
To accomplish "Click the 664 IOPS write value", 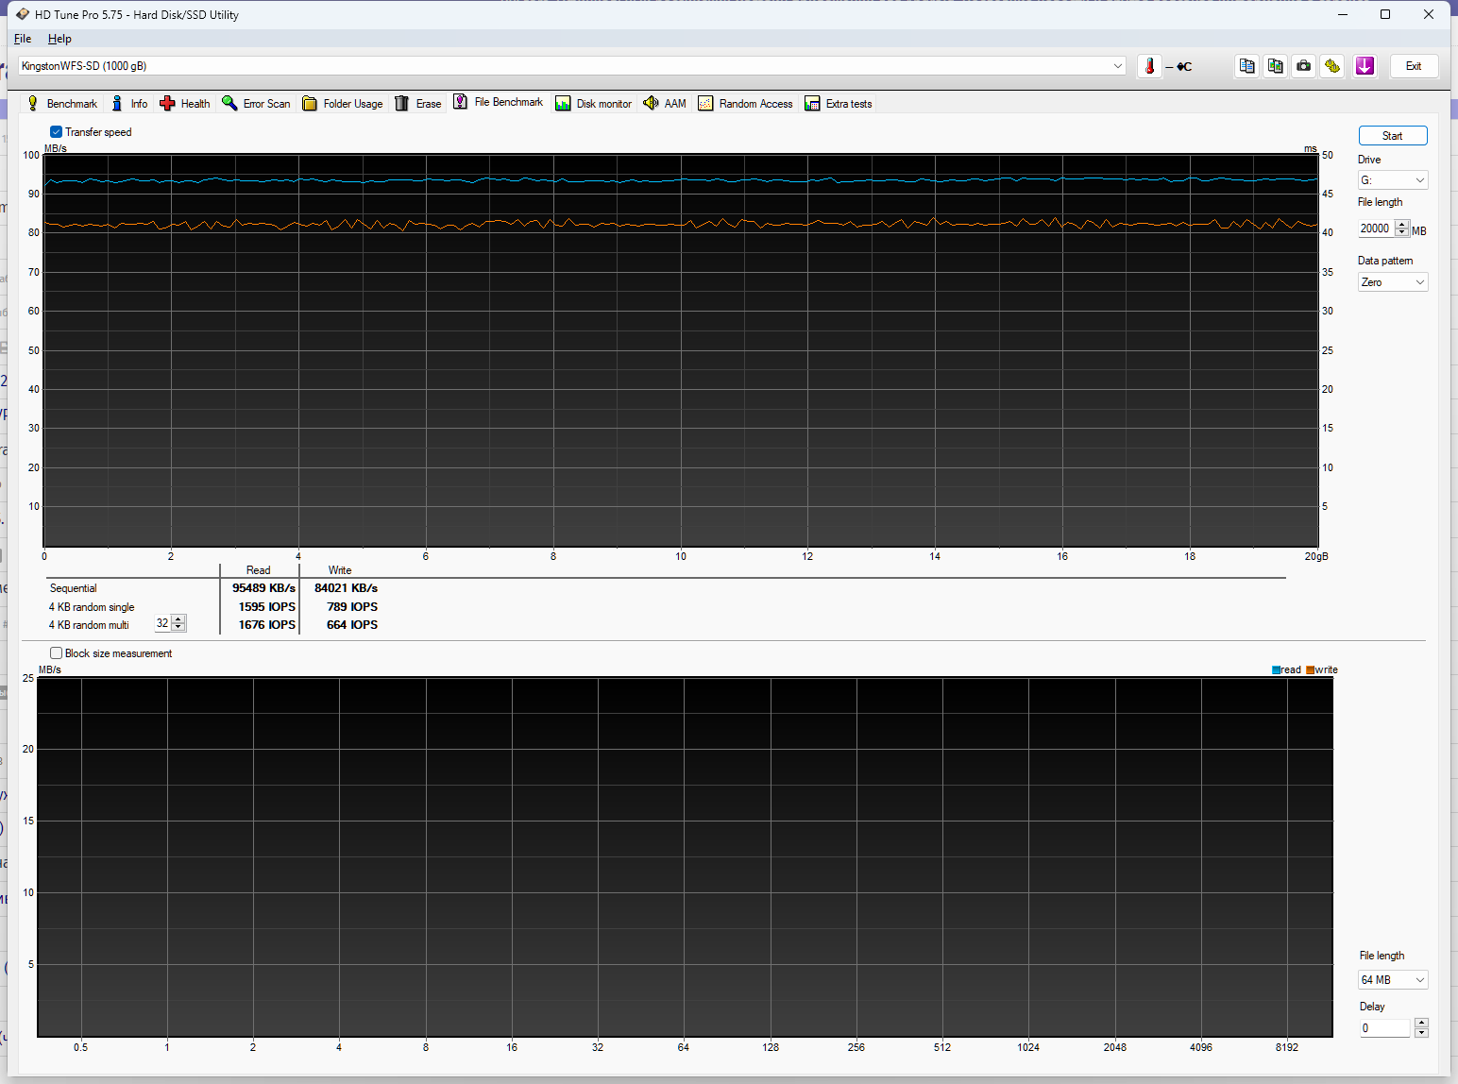I will point(351,625).
